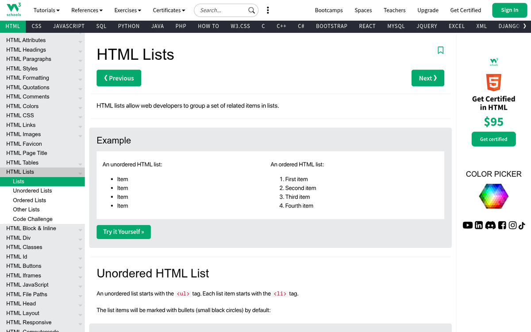The width and height of the screenshot is (531, 332).
Task: Click the search magnifier icon
Action: [x=251, y=10]
